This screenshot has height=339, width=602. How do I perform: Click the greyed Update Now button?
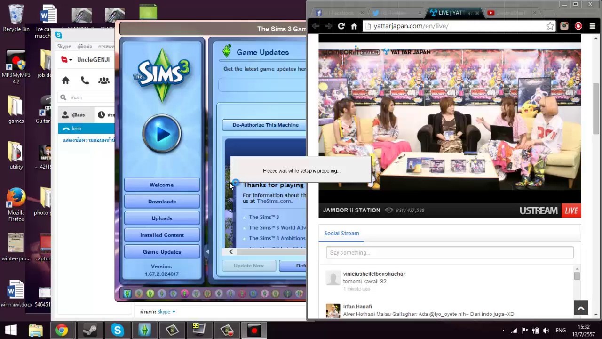(249, 266)
